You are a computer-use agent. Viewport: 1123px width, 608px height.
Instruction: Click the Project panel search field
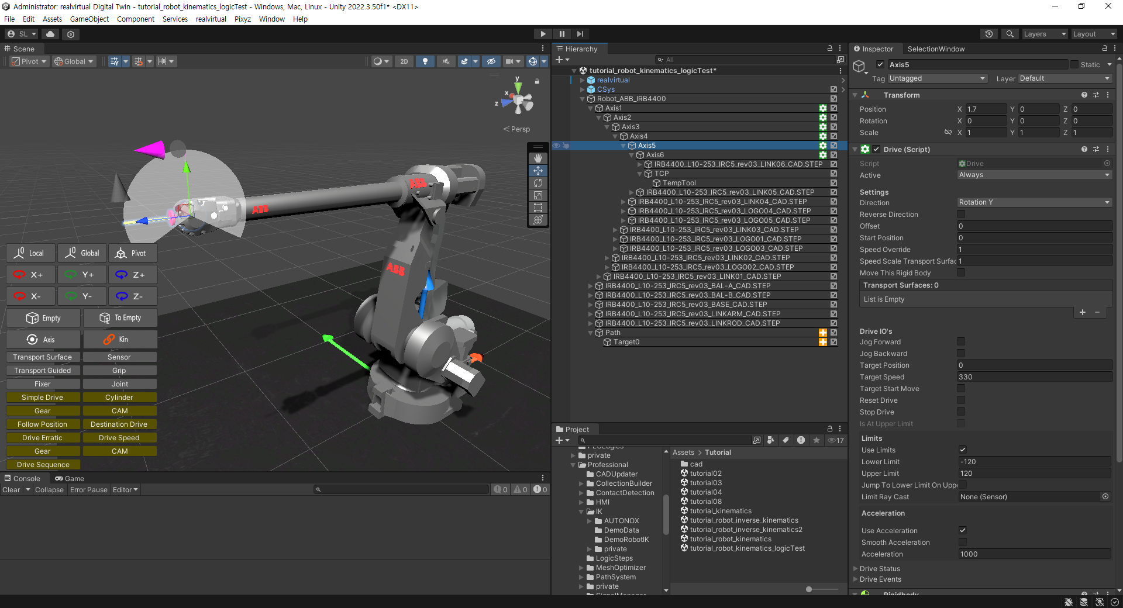664,441
